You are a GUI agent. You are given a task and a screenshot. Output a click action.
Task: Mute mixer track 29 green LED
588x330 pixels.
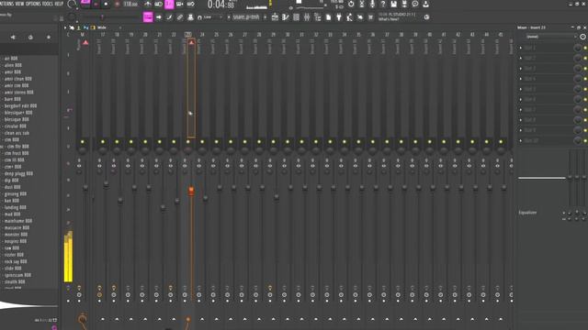[273, 142]
